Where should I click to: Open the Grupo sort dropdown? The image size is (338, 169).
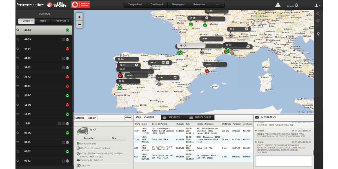pyautogui.click(x=28, y=21)
